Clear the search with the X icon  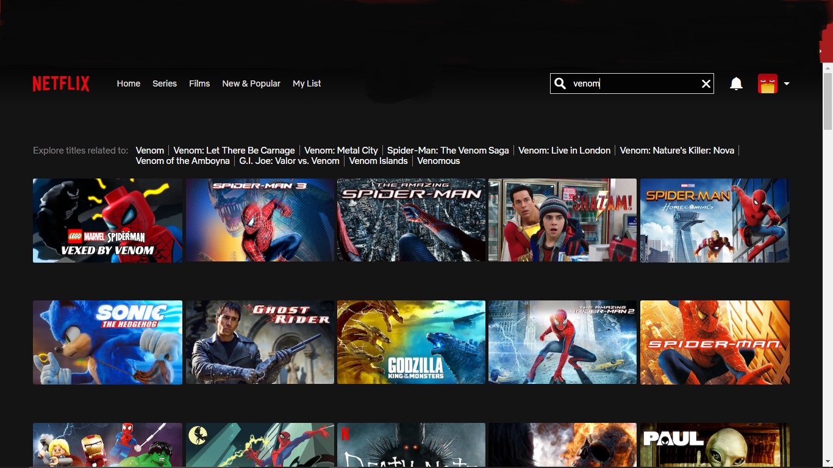(x=706, y=83)
